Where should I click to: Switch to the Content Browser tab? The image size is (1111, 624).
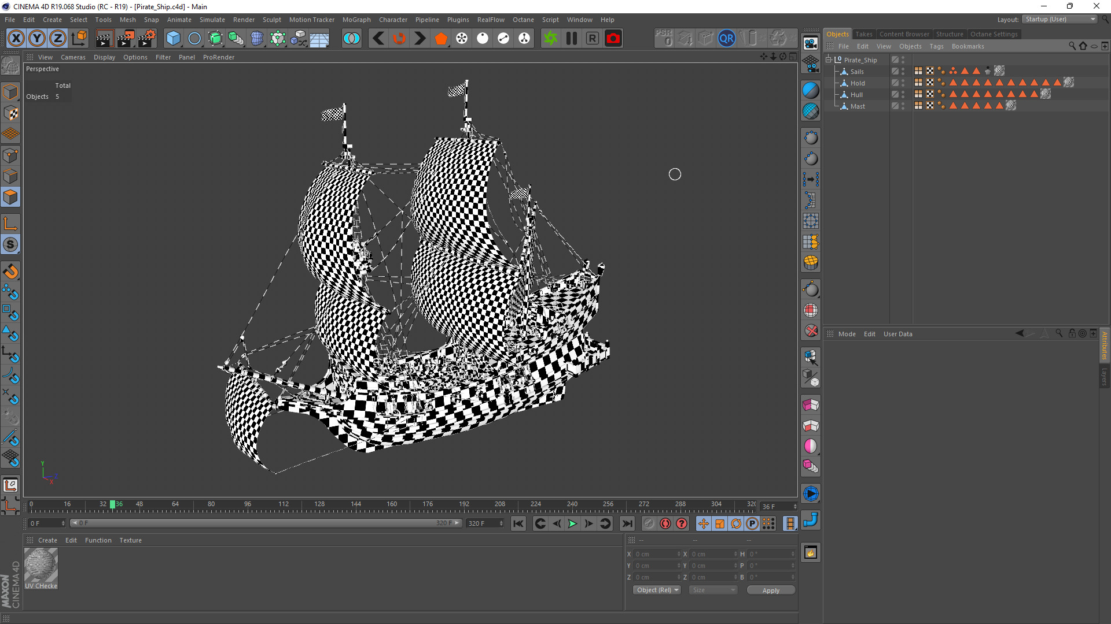pos(904,34)
